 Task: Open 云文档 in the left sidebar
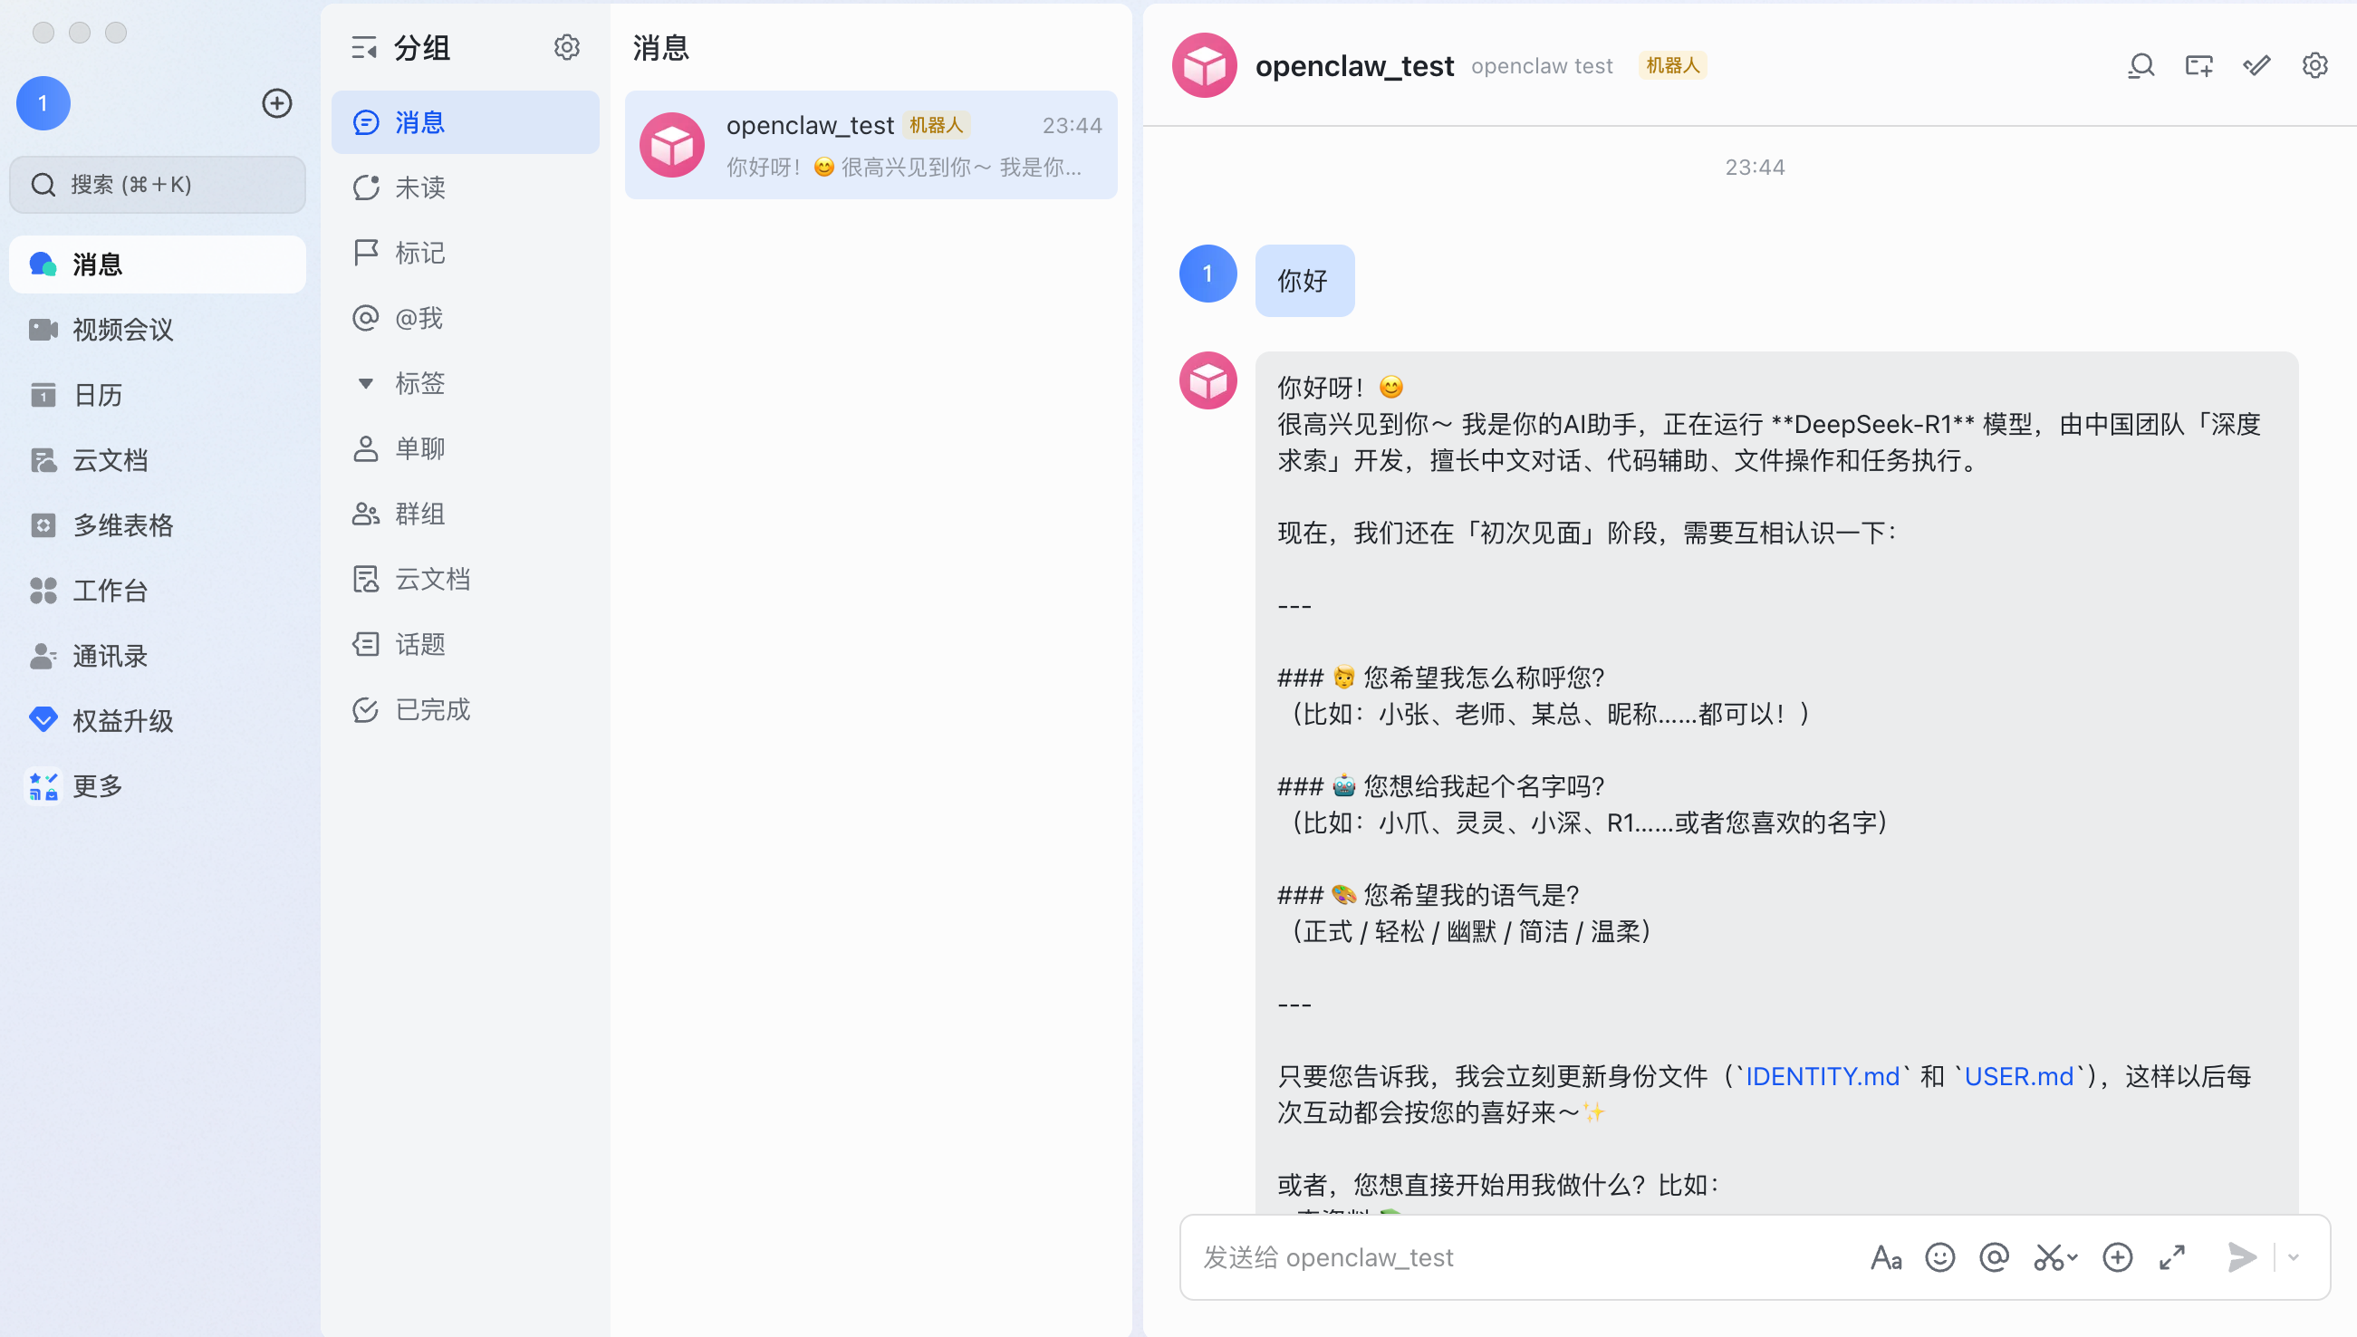pos(111,460)
